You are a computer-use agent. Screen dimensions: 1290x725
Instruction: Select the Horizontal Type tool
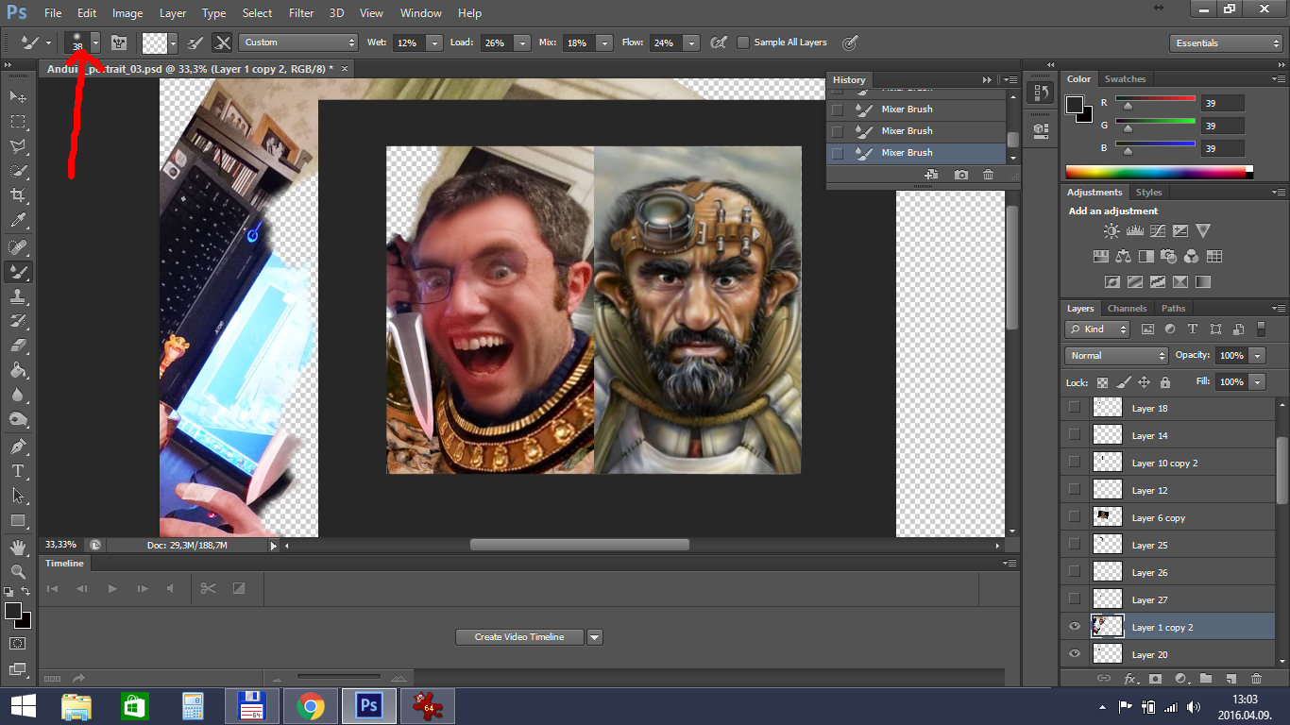[18, 470]
